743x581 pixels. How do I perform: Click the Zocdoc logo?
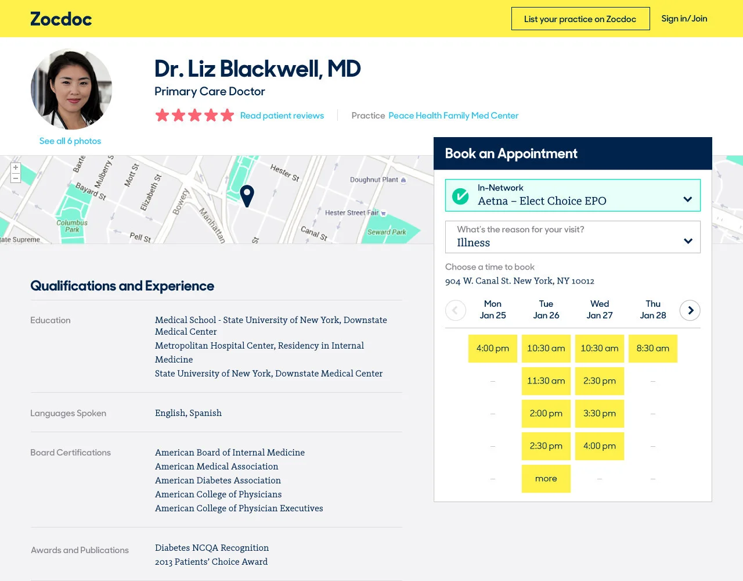point(61,19)
